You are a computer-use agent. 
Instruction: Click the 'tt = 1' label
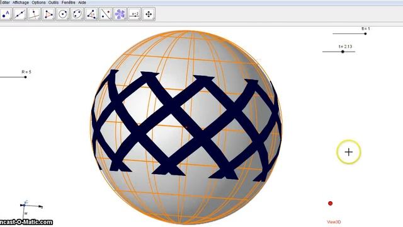tap(365, 28)
